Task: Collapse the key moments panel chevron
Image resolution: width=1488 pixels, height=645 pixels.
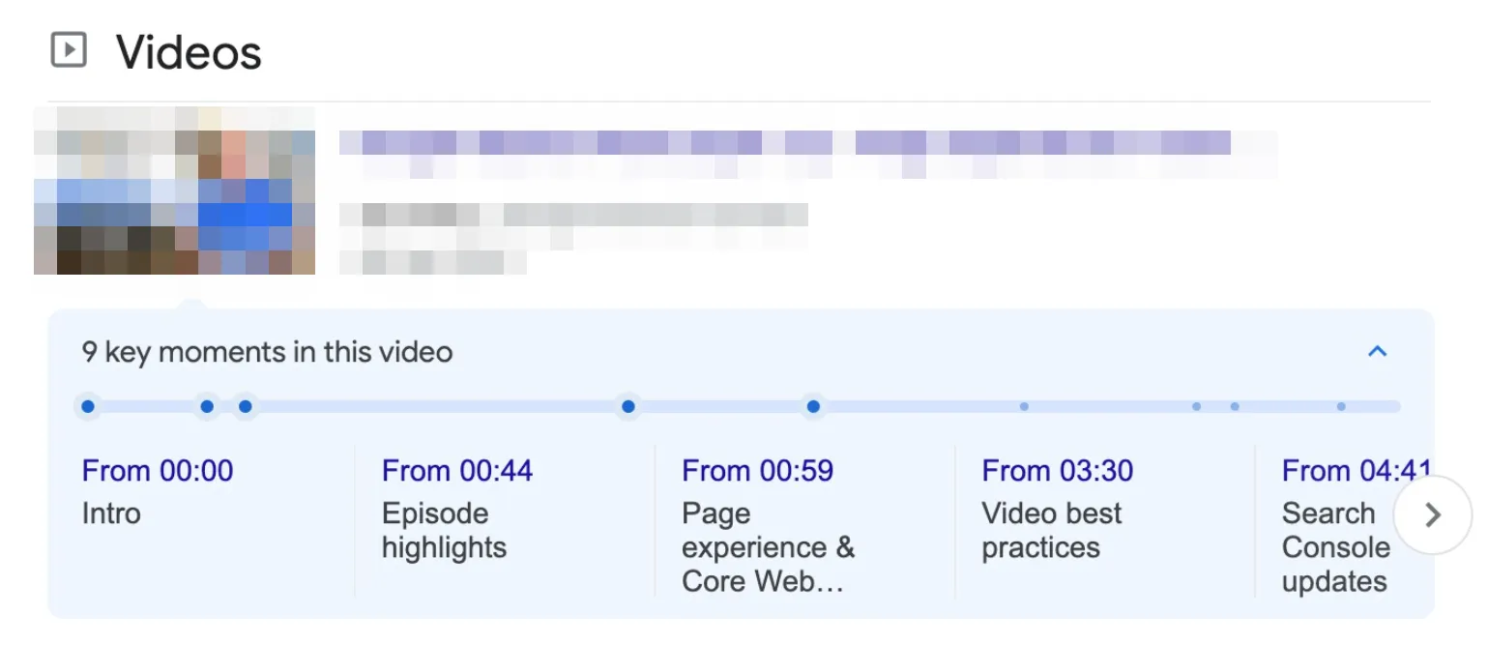Action: 1377,352
